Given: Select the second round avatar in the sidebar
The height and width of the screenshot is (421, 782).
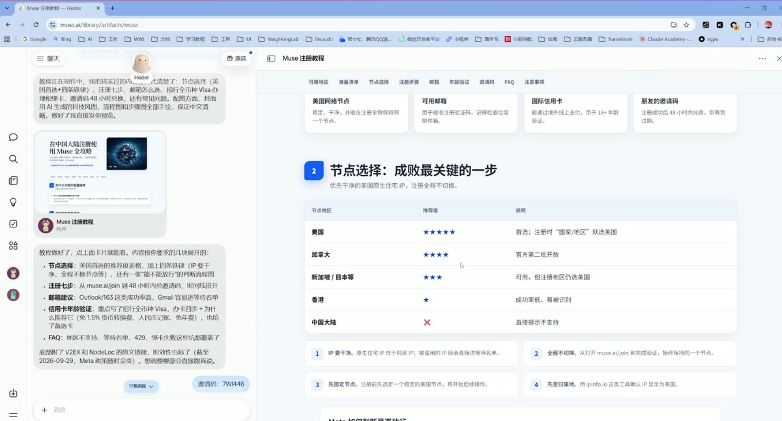Looking at the screenshot, I should click(x=13, y=295).
